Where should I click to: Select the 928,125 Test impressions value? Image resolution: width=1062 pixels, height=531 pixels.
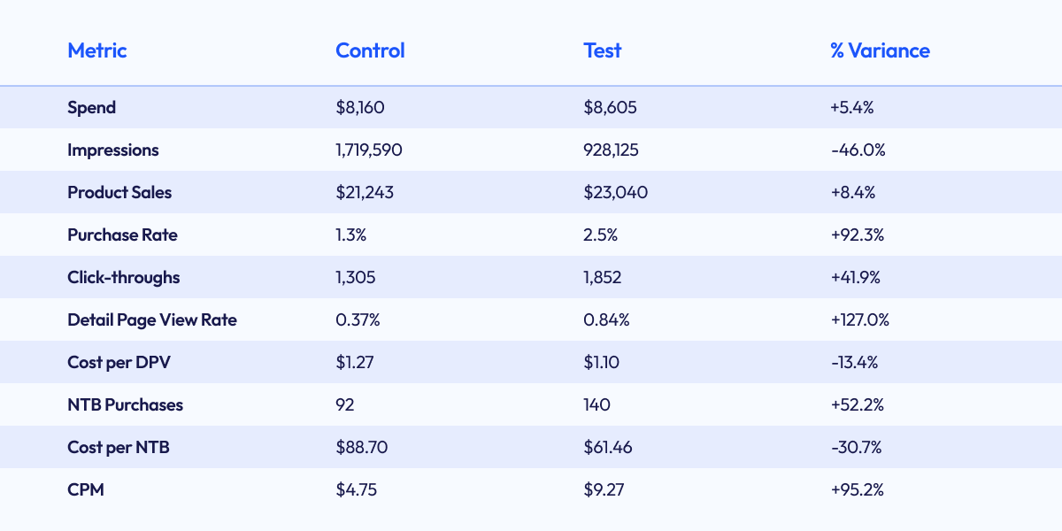[x=612, y=150]
